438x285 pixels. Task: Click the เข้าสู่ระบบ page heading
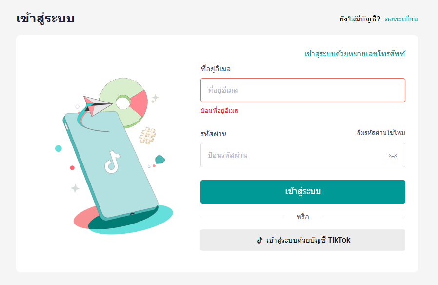45,19
